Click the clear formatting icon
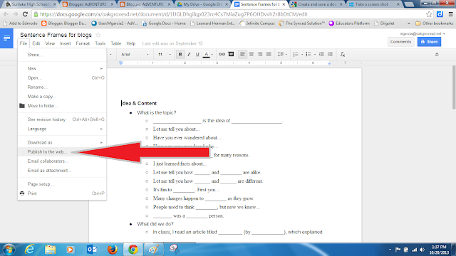The height and width of the screenshot is (256, 456). point(342,54)
